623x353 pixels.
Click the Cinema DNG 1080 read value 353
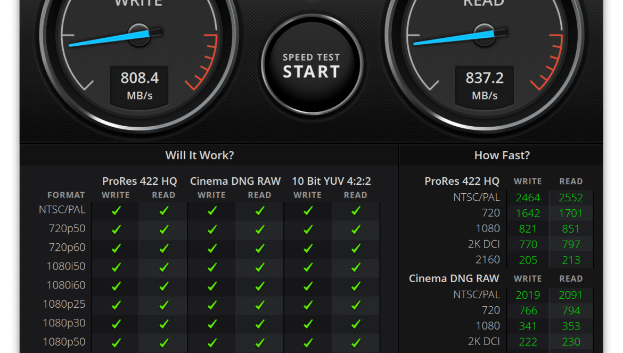[x=571, y=326]
